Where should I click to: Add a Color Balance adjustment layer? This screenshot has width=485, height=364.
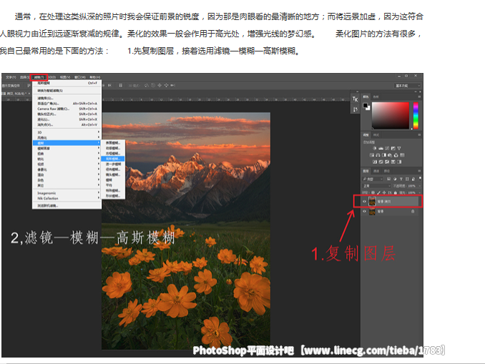coord(378,155)
